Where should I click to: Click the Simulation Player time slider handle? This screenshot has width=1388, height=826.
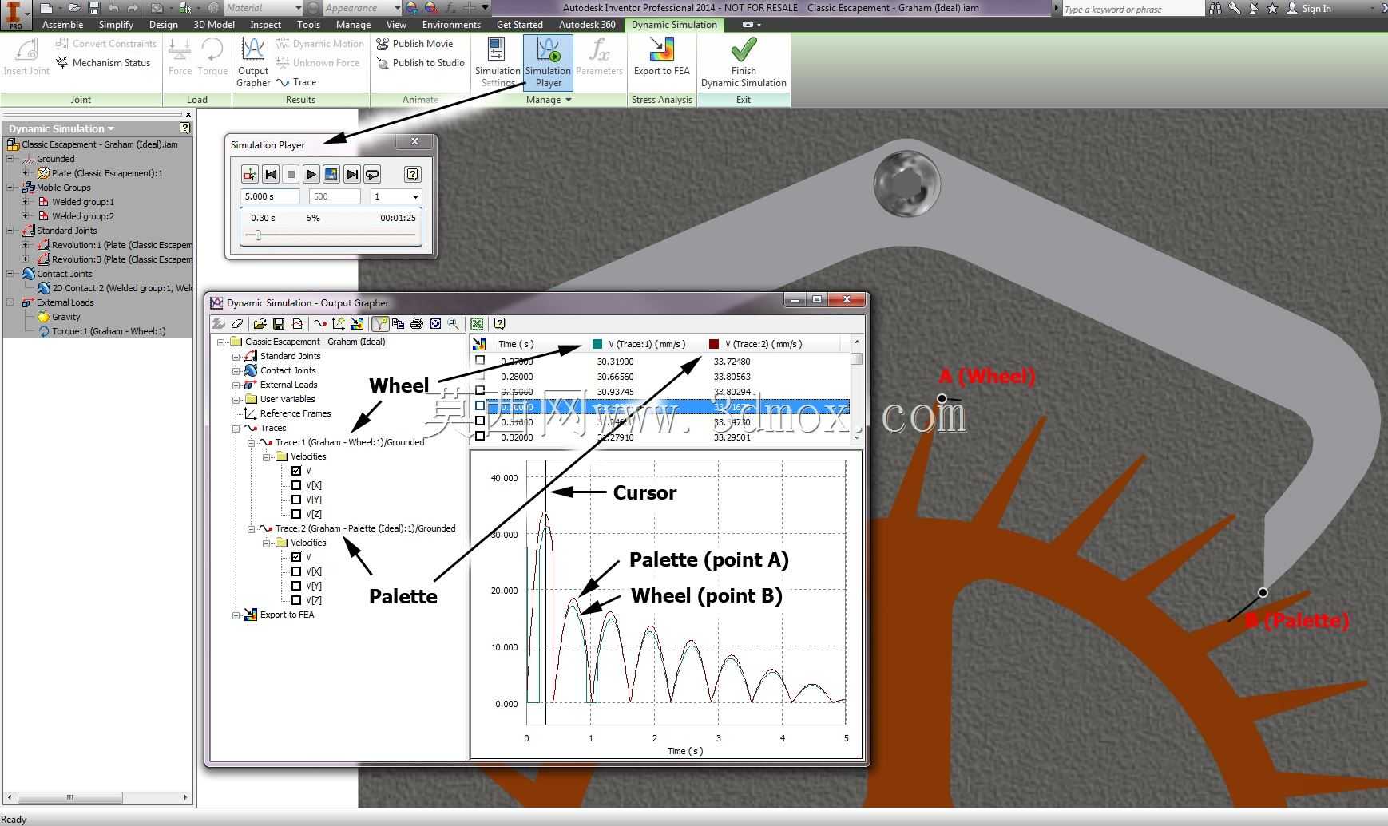click(258, 235)
